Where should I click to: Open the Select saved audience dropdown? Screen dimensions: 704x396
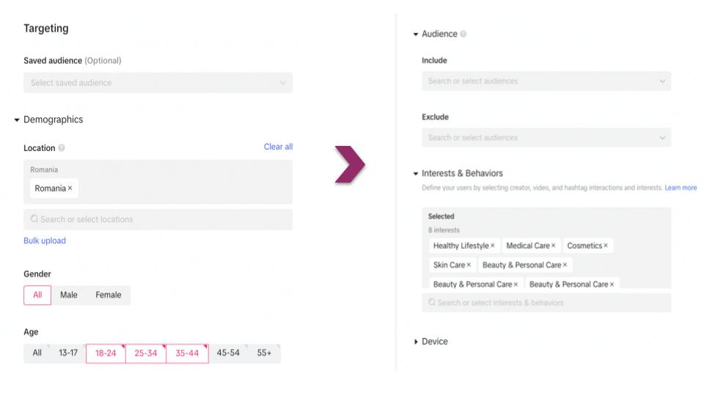tap(158, 83)
